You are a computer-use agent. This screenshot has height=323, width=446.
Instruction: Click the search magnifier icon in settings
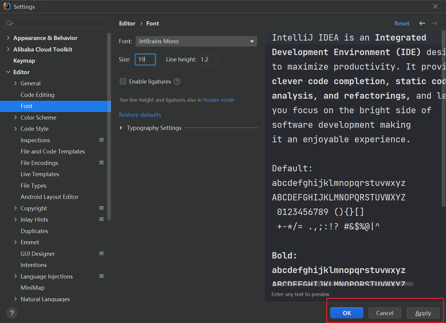[x=9, y=23]
